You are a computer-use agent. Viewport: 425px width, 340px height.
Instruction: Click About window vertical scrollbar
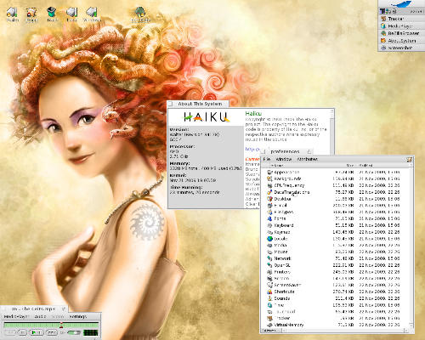click(332, 132)
